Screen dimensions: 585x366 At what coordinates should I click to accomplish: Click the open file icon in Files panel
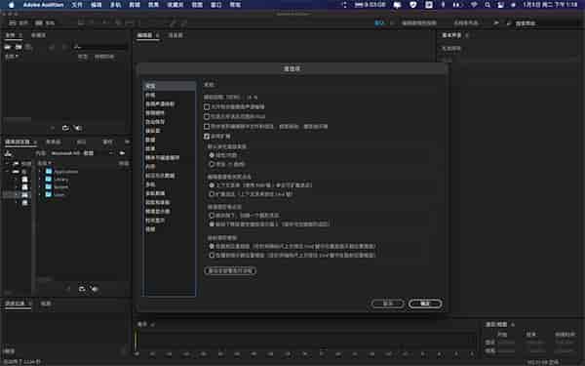pos(8,47)
